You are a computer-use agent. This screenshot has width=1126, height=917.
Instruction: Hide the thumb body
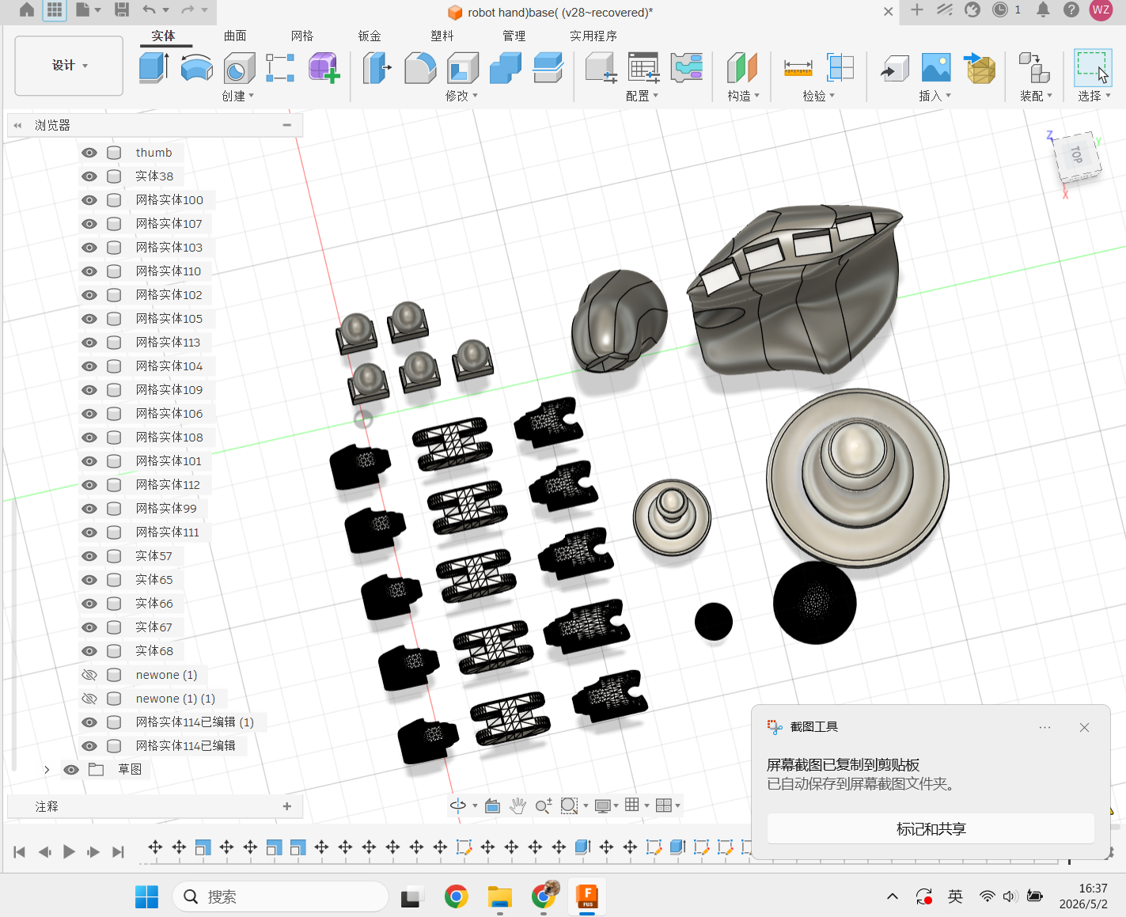point(89,153)
